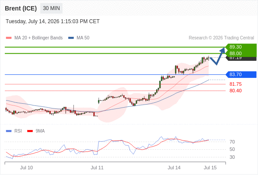Click the 89.30 green resistance label
258x175 pixels.
click(x=241, y=47)
